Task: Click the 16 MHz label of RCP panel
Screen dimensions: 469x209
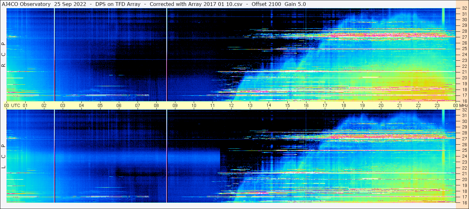Action: coord(464,101)
